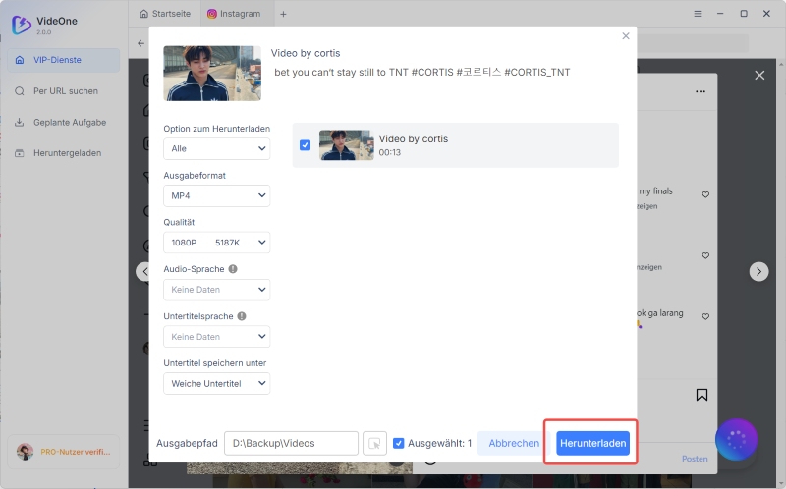Open the post three-dot options menu
Image resolution: width=786 pixels, height=489 pixels.
(701, 91)
